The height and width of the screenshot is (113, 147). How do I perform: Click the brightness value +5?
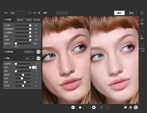click(x=36, y=82)
